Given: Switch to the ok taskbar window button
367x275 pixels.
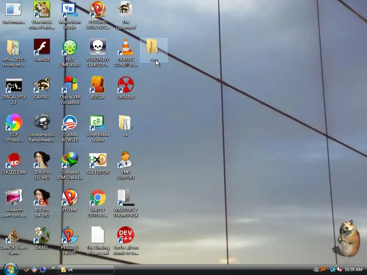Looking at the screenshot, I should click(86, 270).
